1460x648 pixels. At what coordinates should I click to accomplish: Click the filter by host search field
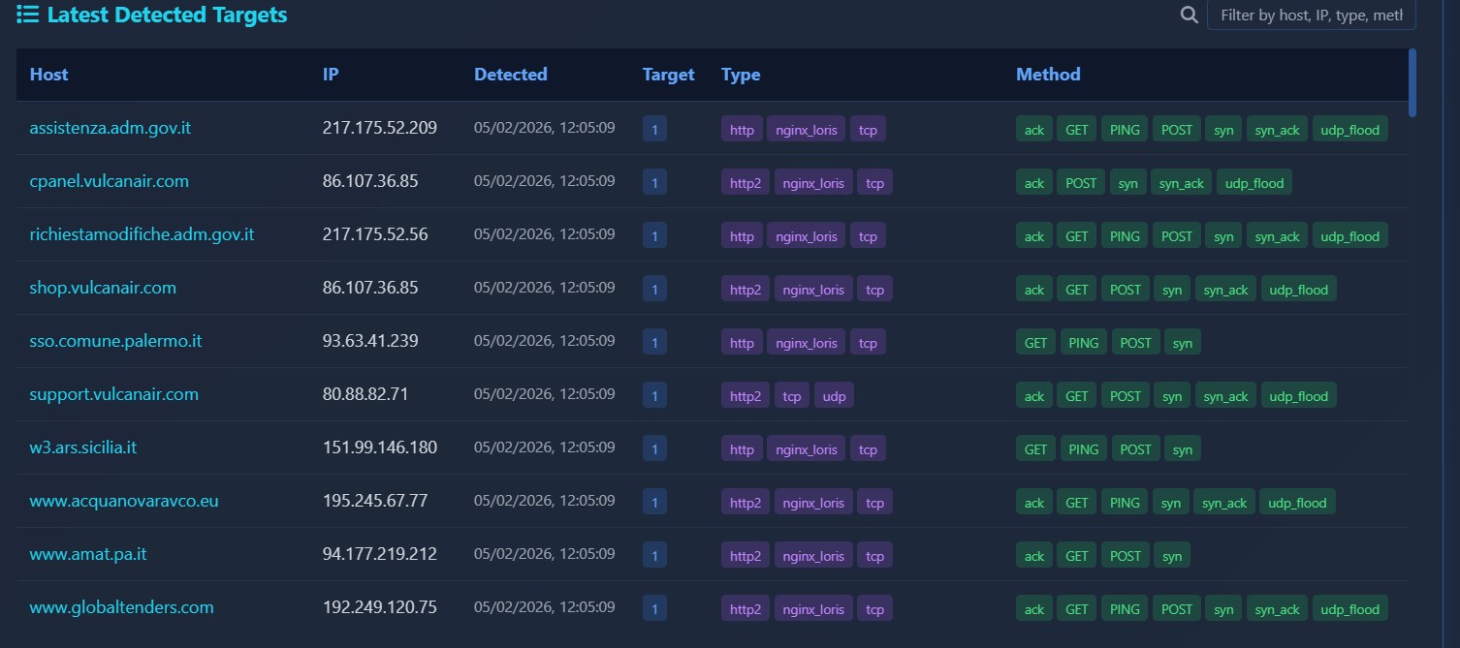click(1311, 15)
